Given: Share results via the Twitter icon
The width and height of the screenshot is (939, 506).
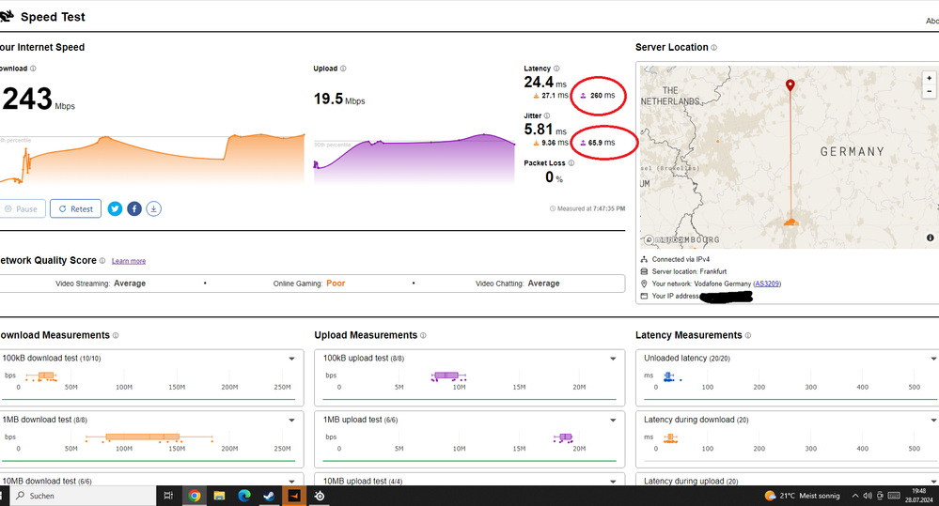Looking at the screenshot, I should (x=115, y=208).
